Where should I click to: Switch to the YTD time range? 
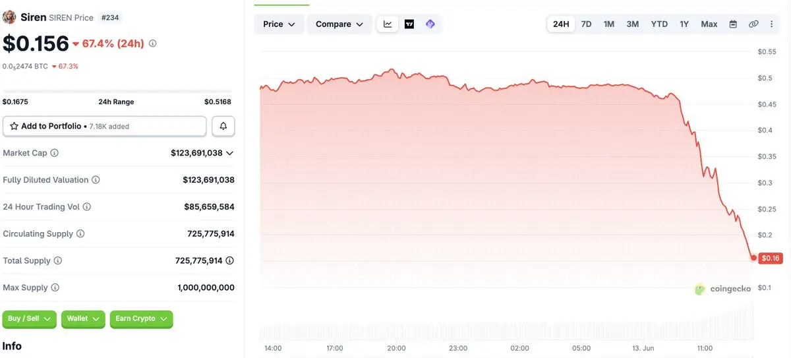(x=659, y=24)
